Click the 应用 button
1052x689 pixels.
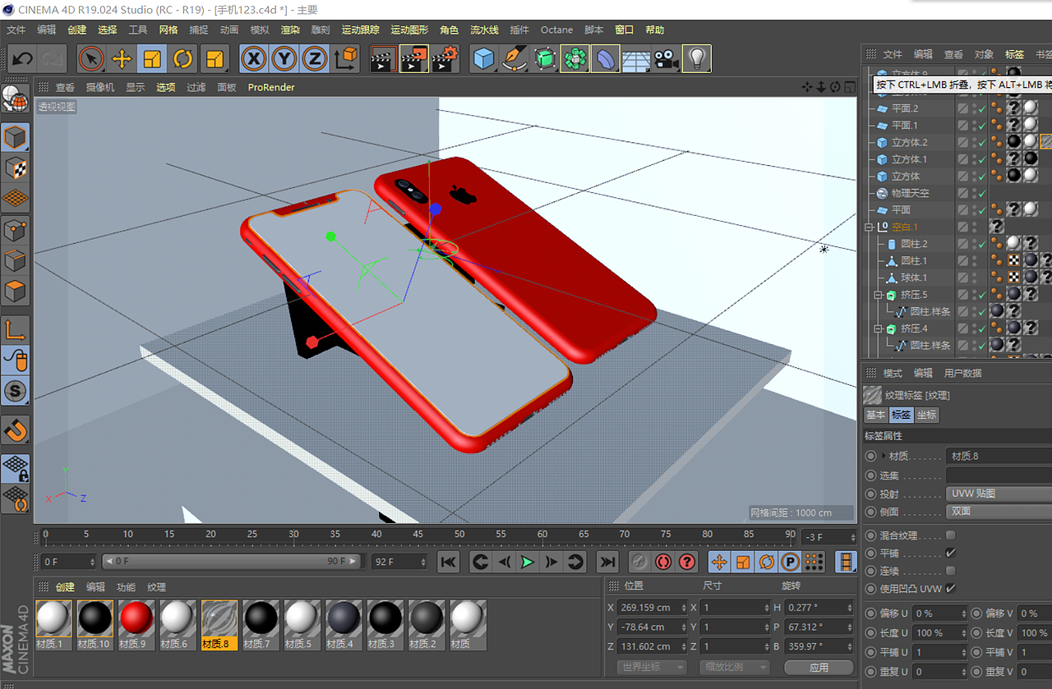[819, 667]
